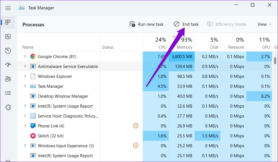
Task: Click the Windows Input Experience icon
Action: pyautogui.click(x=33, y=146)
